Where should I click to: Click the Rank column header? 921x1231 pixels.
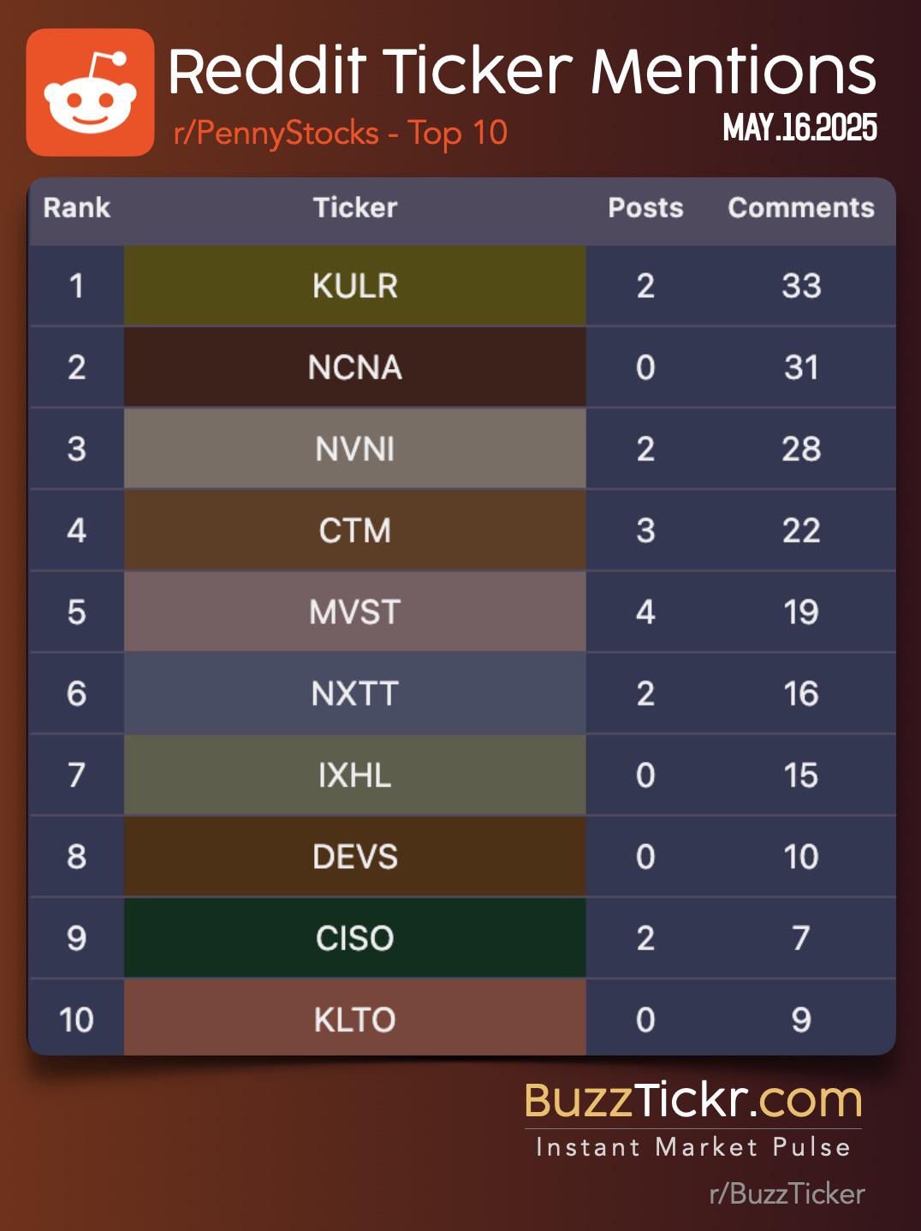[x=77, y=207]
